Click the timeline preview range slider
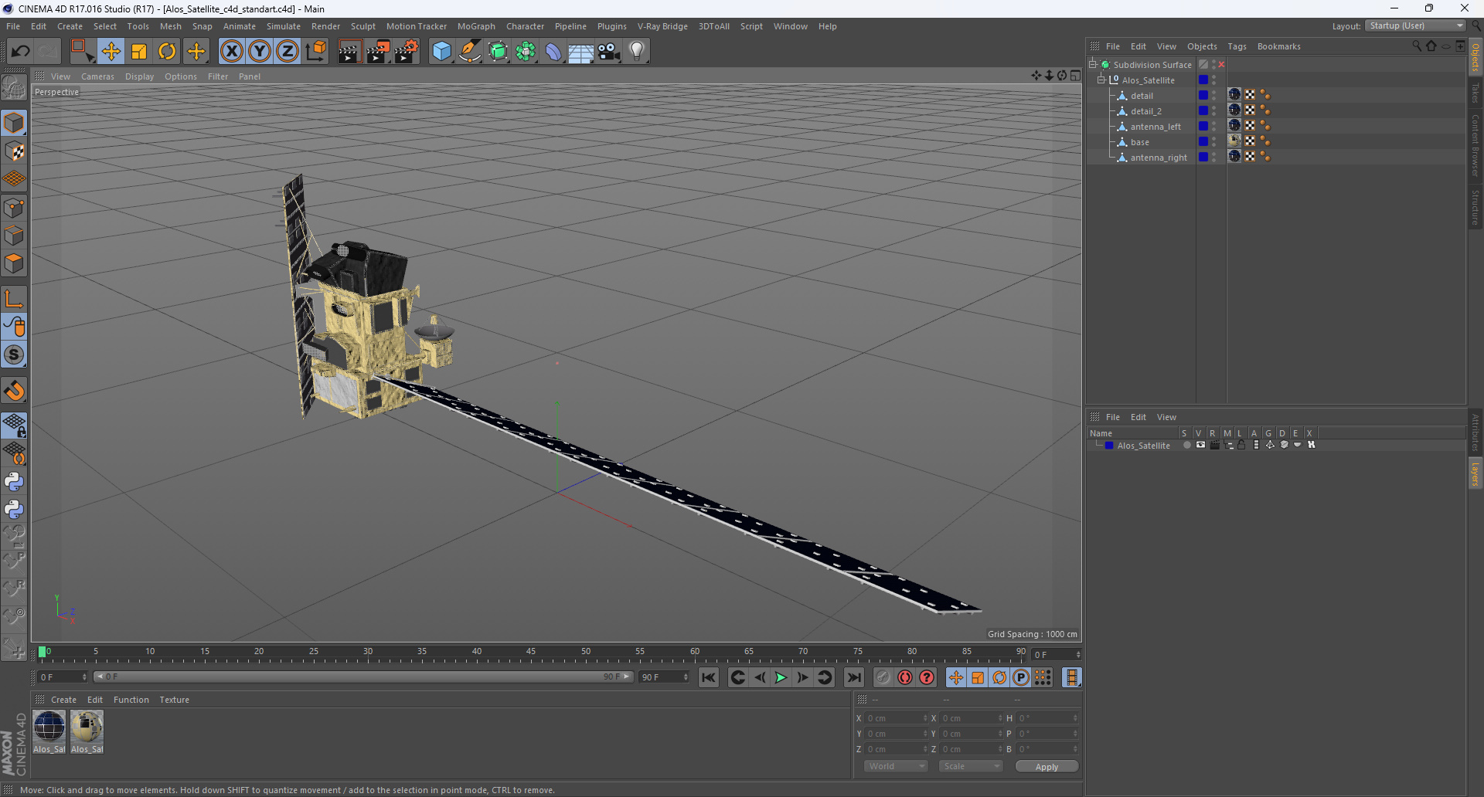This screenshot has height=797, width=1484. [363, 677]
